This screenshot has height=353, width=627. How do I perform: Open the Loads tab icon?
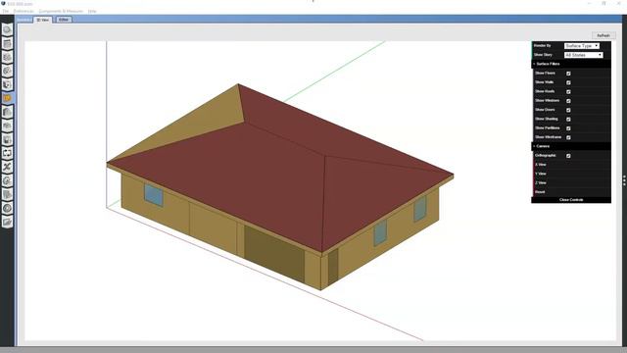(x=7, y=71)
